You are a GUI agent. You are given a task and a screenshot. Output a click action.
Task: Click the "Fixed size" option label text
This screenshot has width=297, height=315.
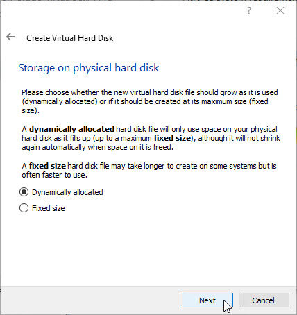49,208
